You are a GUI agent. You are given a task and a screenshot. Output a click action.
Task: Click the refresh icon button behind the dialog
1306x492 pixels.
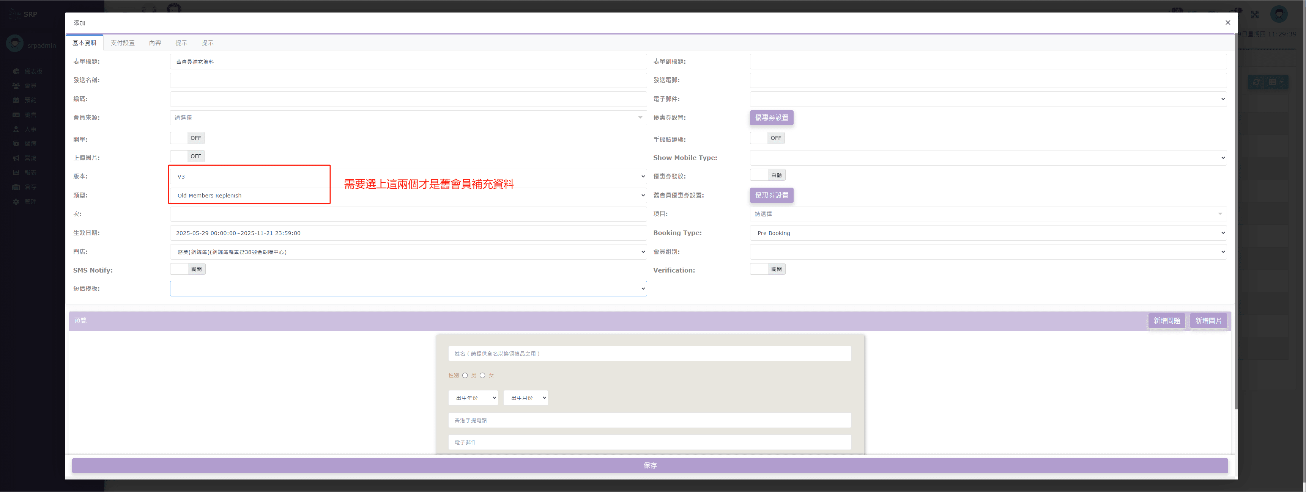tap(1256, 82)
